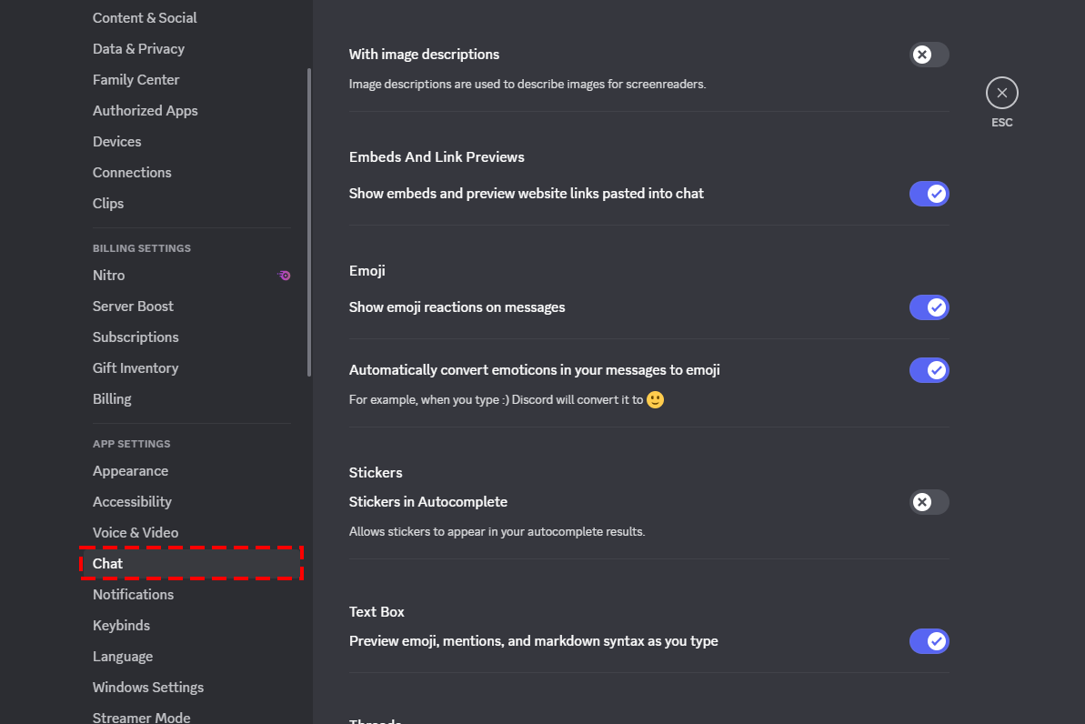Enable the With image descriptions toggle
The width and height of the screenshot is (1085, 724).
[929, 55]
